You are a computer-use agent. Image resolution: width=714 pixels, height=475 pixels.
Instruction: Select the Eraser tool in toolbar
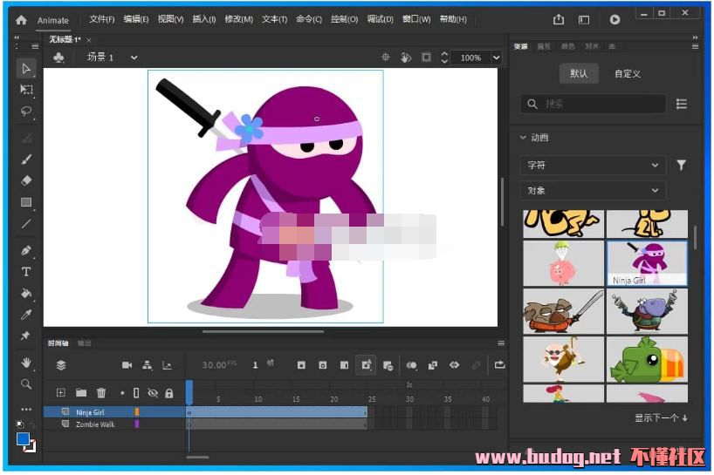26,180
